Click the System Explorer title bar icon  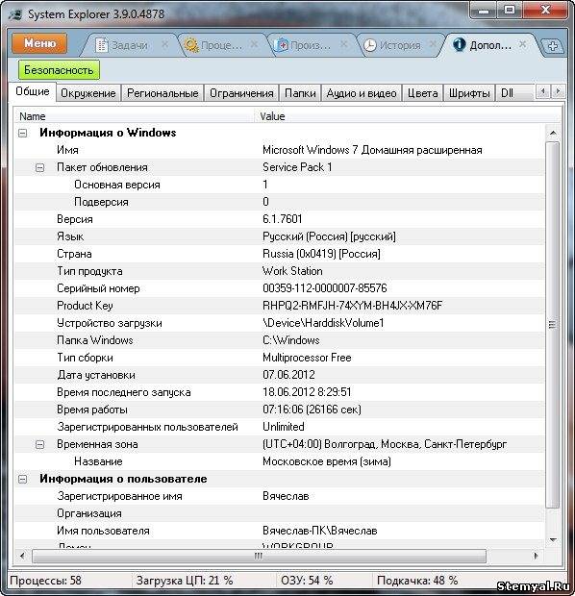tap(16, 14)
